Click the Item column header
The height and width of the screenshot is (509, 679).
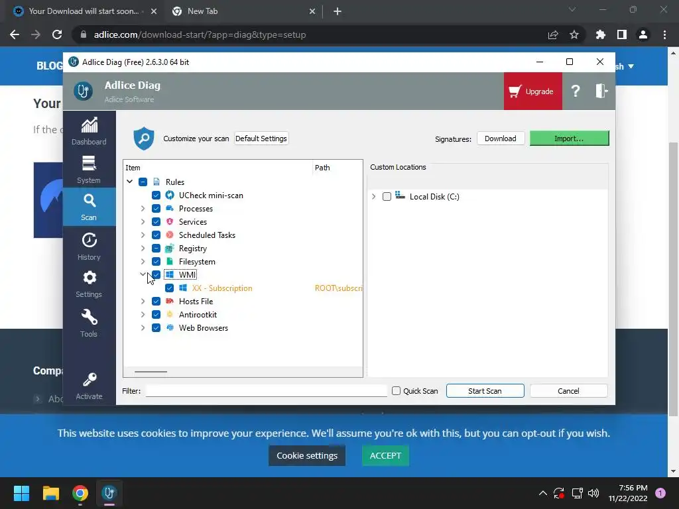[x=217, y=168]
